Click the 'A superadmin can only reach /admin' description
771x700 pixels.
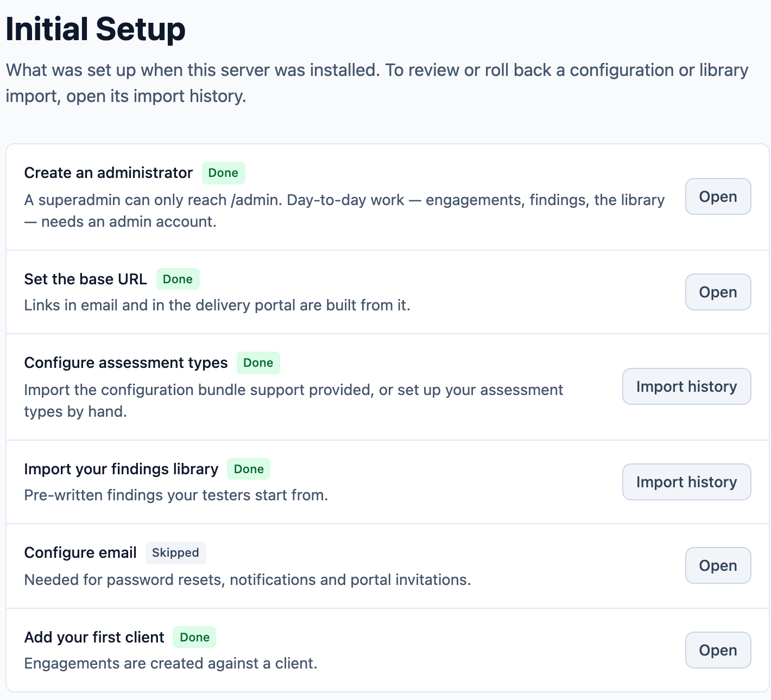(344, 211)
